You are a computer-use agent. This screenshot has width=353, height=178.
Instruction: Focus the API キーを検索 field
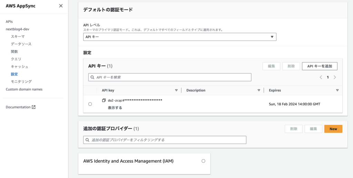170,77
